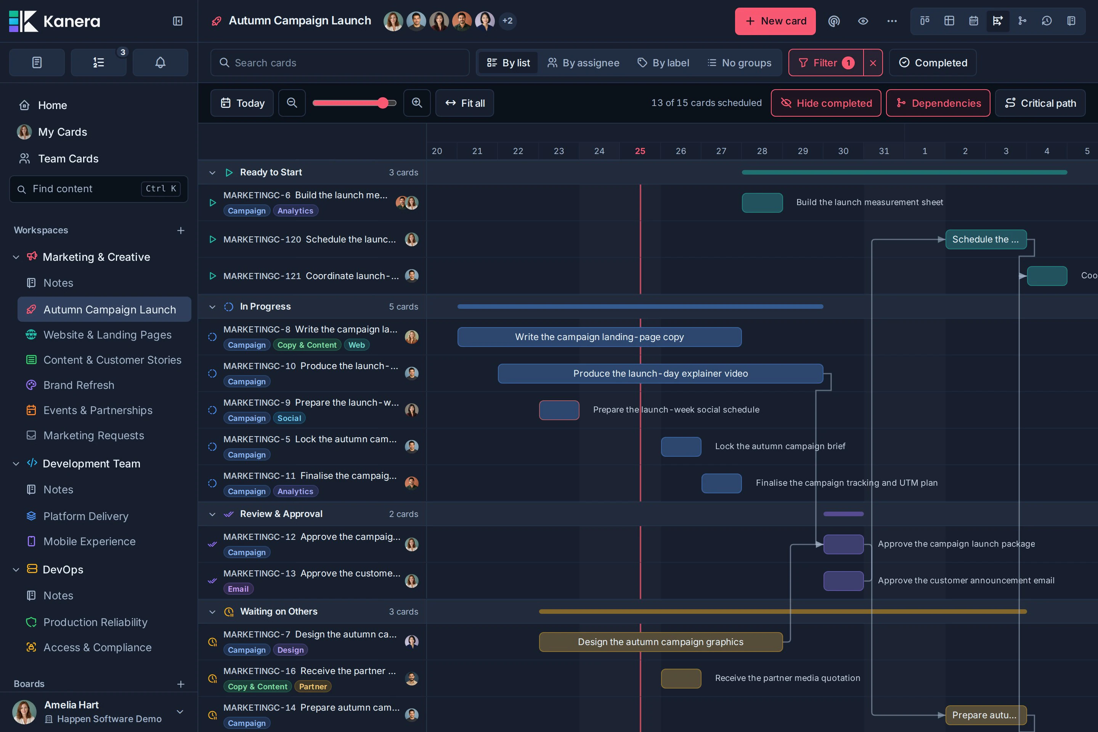Viewport: 1098px width, 732px height.
Task: Add a new board with plus icon
Action: 181,684
